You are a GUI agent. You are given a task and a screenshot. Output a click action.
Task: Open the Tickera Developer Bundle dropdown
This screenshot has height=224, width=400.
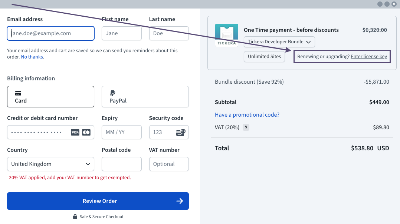pyautogui.click(x=279, y=42)
